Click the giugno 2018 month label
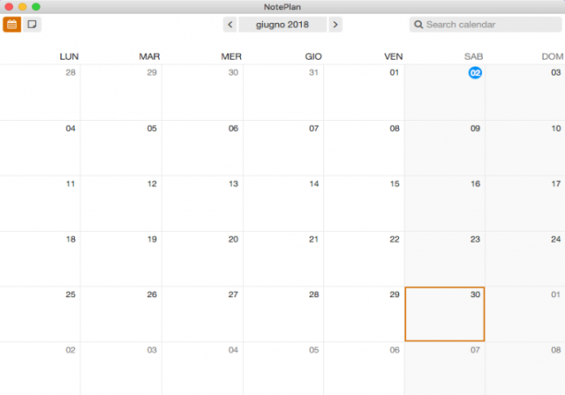Image resolution: width=565 pixels, height=395 pixels. point(282,25)
